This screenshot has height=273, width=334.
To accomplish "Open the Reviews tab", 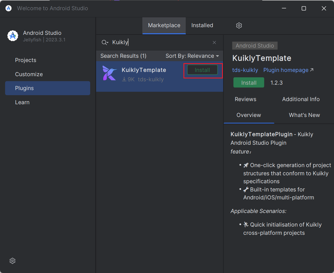I will pyautogui.click(x=245, y=99).
